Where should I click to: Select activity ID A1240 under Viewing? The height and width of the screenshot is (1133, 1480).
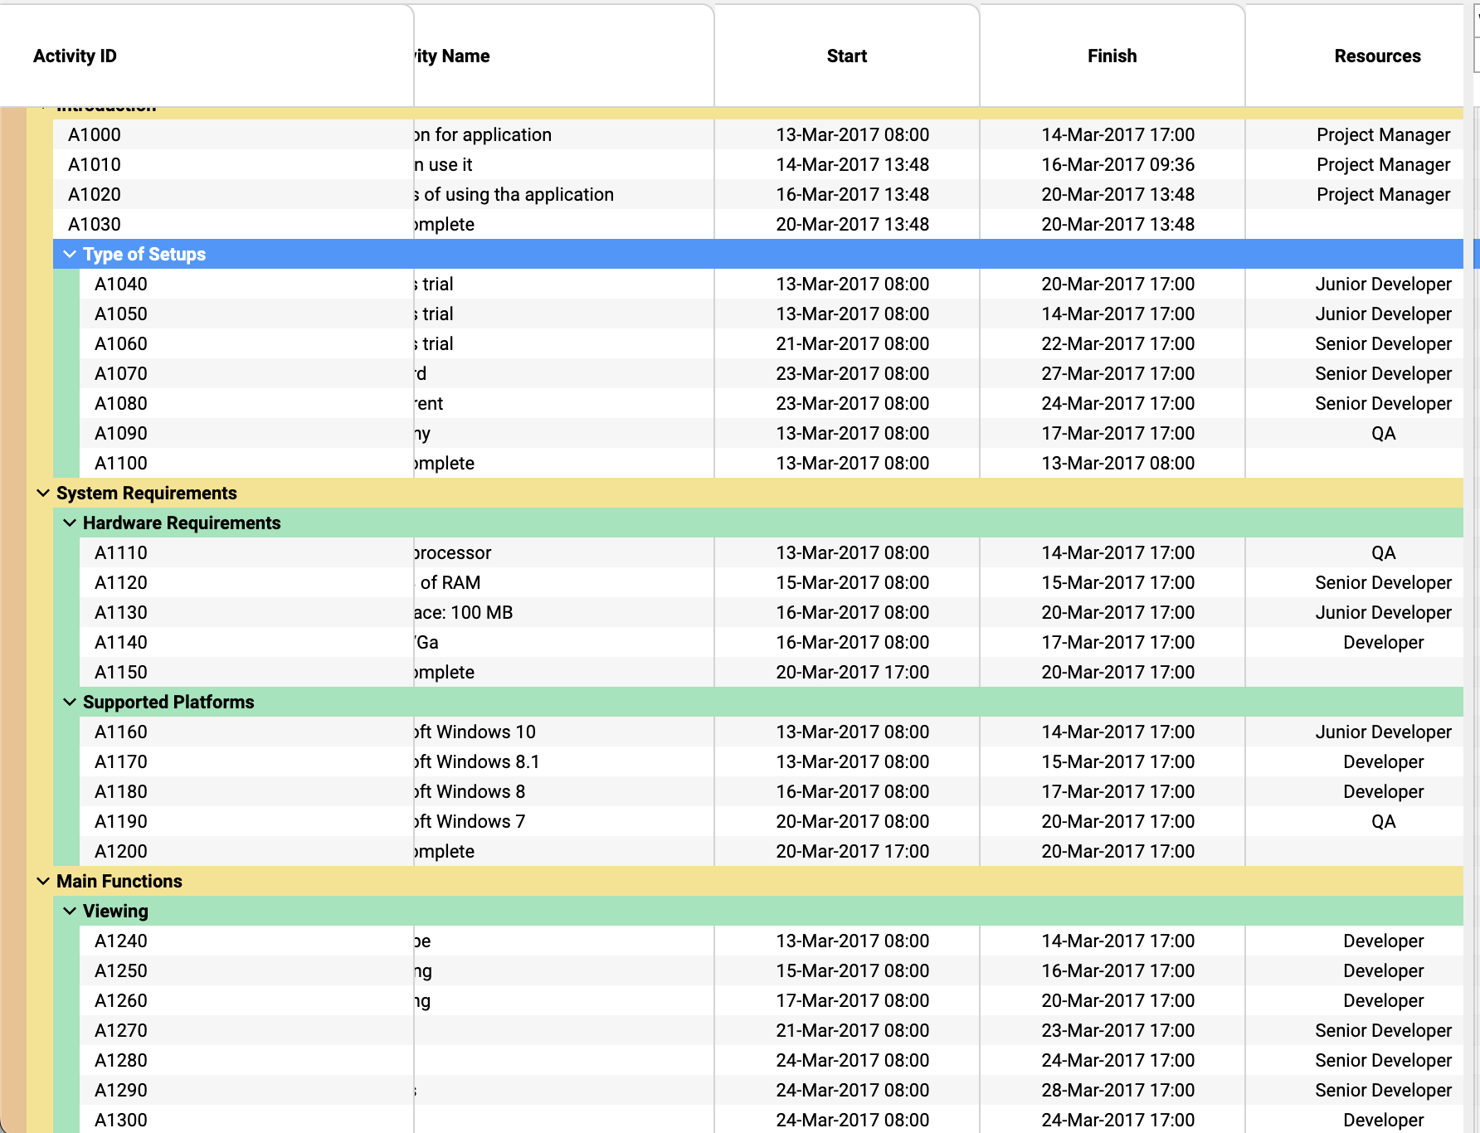coord(121,941)
